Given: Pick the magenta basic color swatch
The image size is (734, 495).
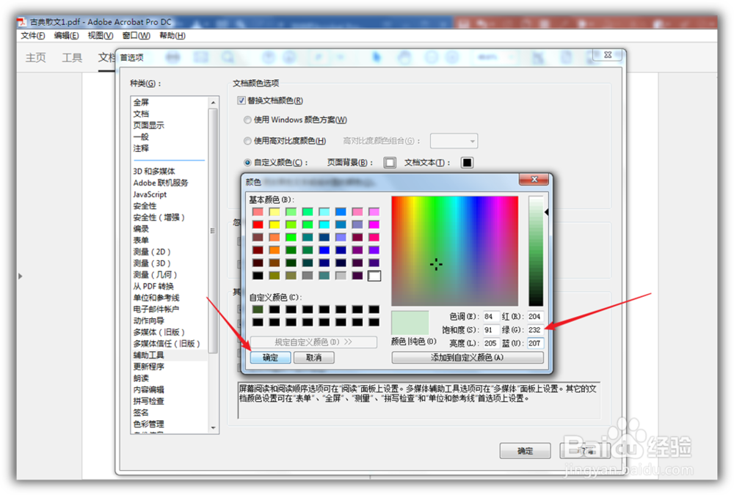Looking at the screenshot, I should (374, 224).
